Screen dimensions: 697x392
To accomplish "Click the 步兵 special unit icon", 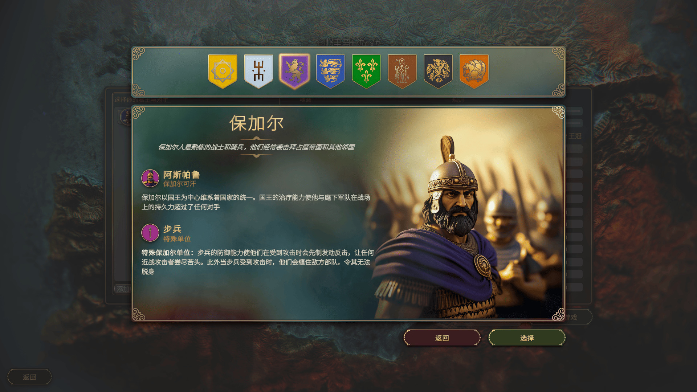I will pos(150,233).
